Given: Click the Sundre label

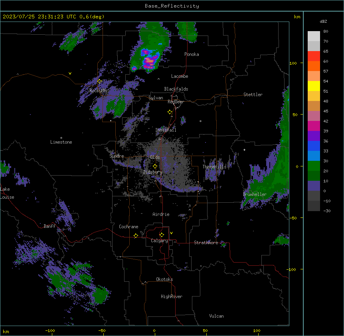Looking at the screenshot, I should 117,156.
